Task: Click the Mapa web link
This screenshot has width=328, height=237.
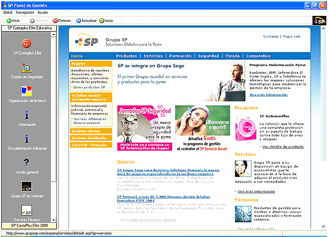Action: [x=291, y=37]
